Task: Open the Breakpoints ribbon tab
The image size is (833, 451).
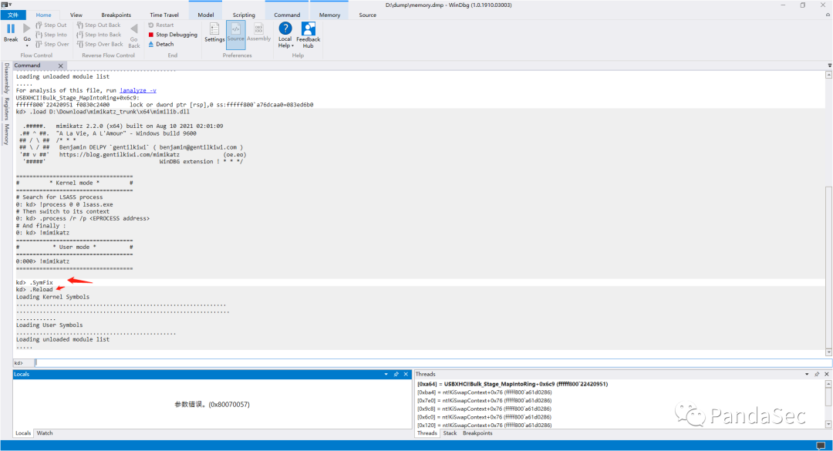Action: pos(116,15)
